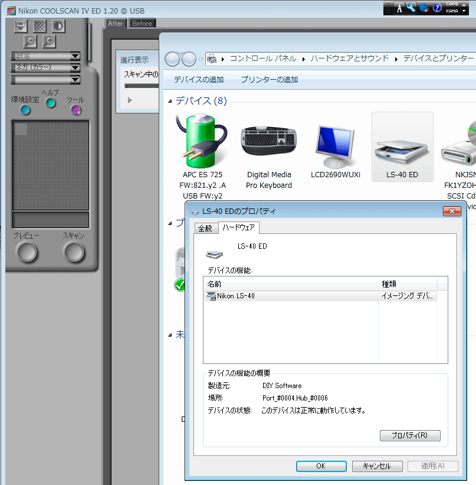
Task: Select the APC ES 725 battery device
Action: (x=202, y=156)
